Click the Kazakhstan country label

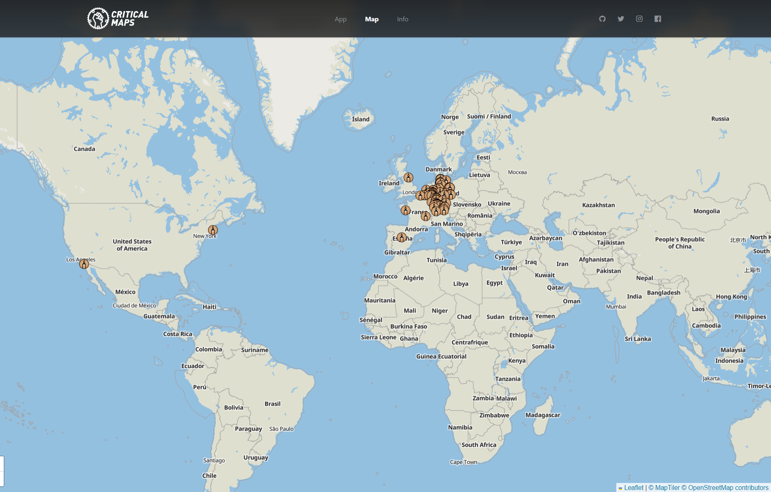pos(598,205)
